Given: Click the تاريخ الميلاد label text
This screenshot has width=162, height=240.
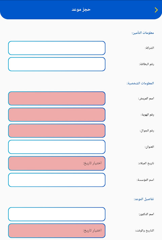Looking at the screenshot, I should pos(146,163).
